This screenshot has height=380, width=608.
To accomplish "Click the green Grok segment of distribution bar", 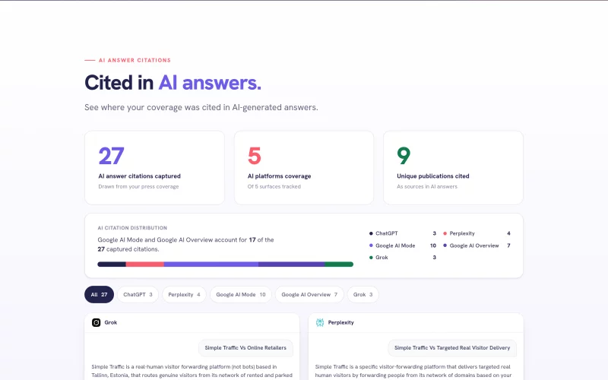I will tap(339, 264).
